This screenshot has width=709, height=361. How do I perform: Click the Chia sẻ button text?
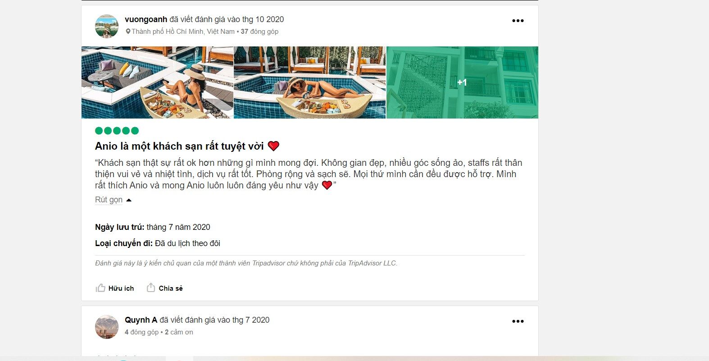(171, 288)
